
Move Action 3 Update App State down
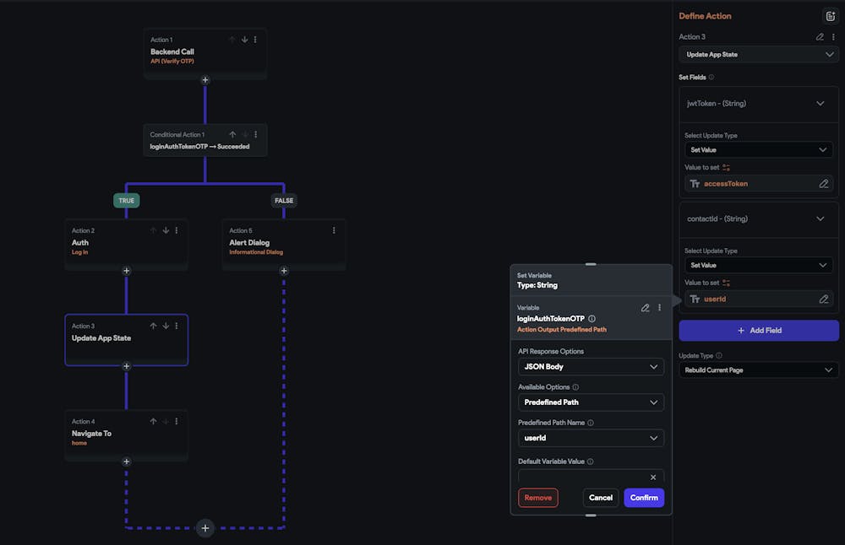166,326
